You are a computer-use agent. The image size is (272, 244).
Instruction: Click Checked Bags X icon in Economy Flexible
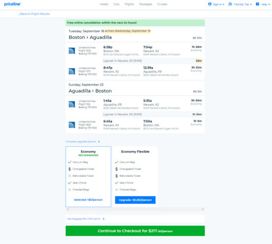tap(117, 190)
